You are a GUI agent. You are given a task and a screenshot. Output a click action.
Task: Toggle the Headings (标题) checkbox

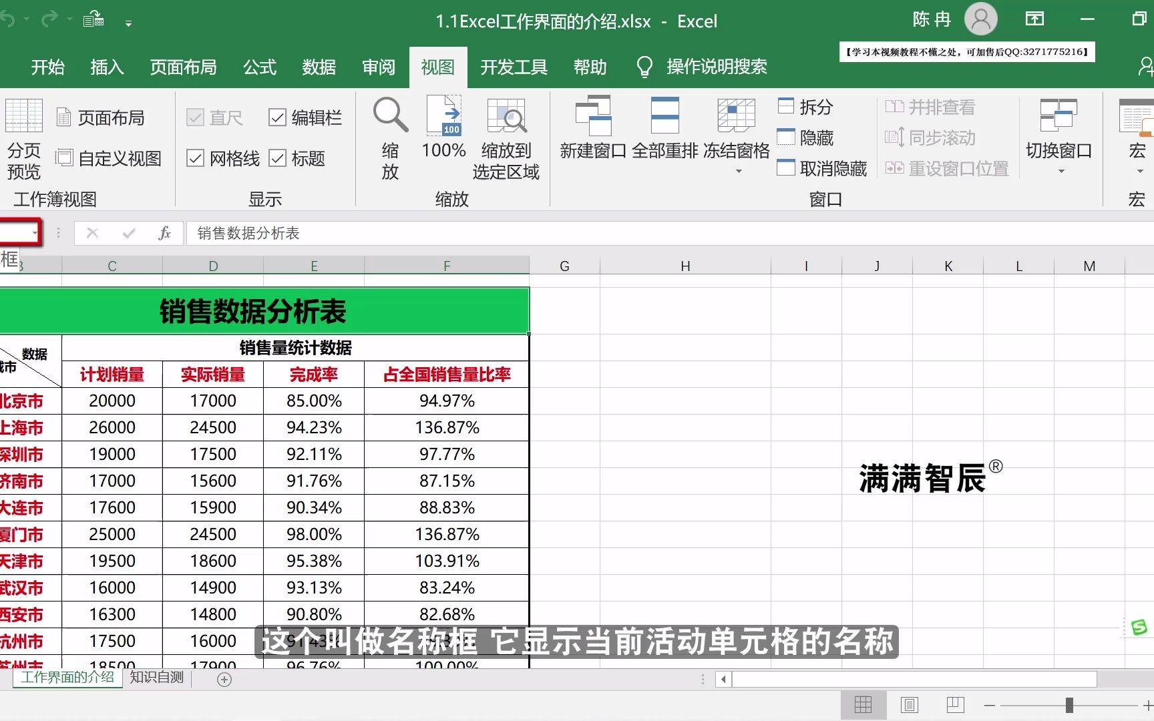pyautogui.click(x=277, y=159)
